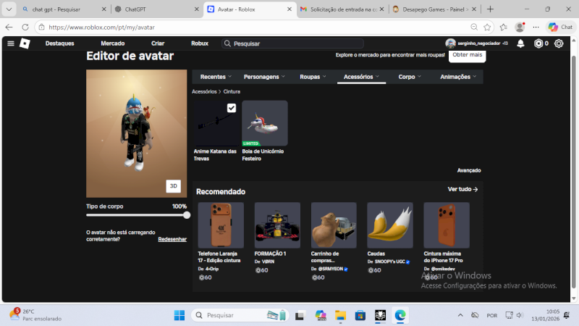579x326 pixels.
Task: Click the Roblox logo home icon
Action: [x=25, y=43]
